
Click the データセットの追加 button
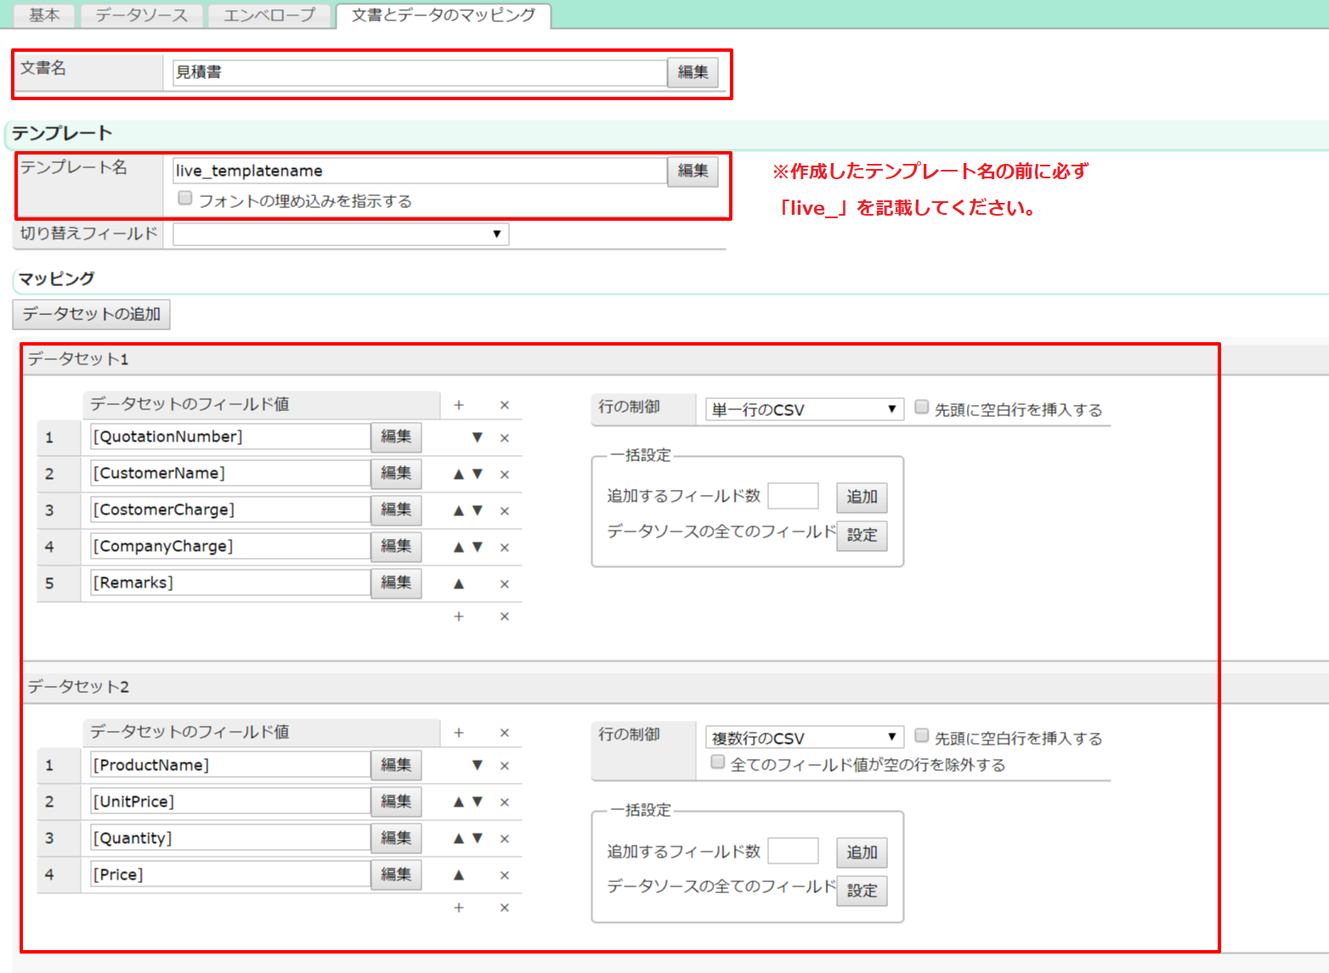(x=92, y=314)
